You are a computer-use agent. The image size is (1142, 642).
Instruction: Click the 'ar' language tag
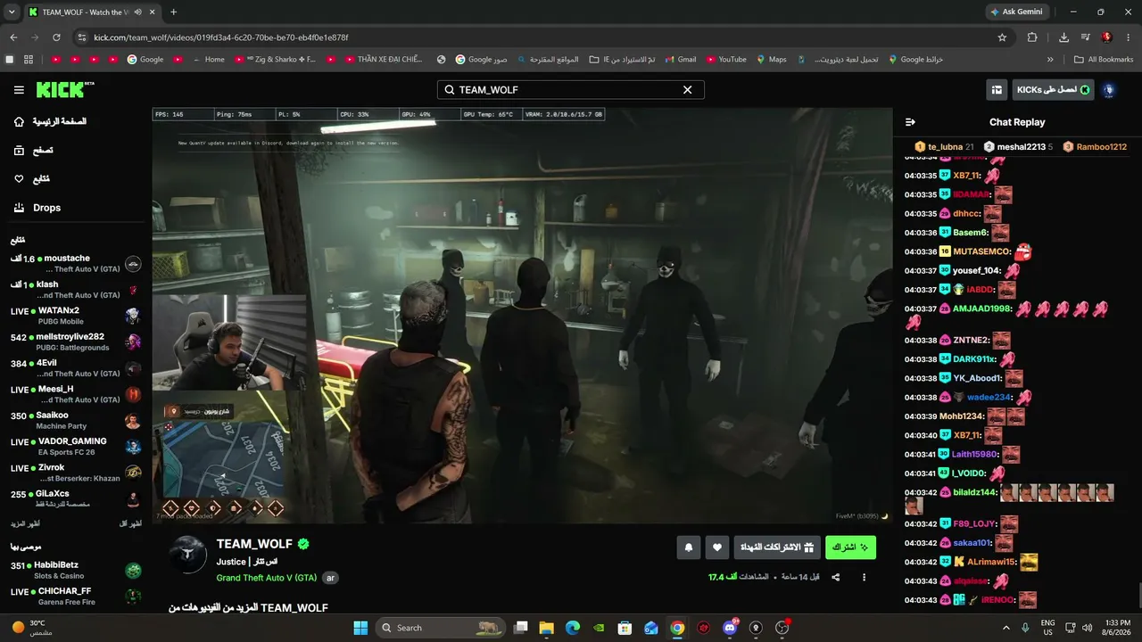coord(330,578)
